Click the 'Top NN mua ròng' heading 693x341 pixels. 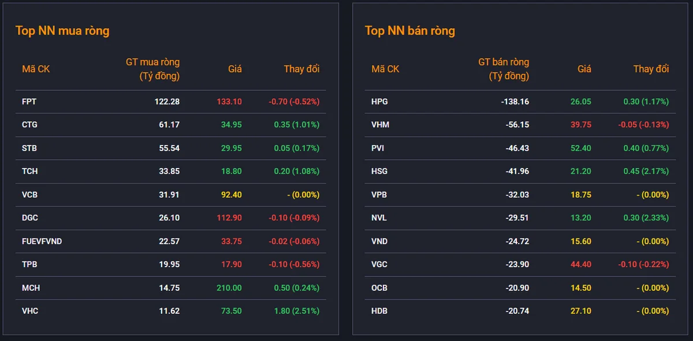62,31
